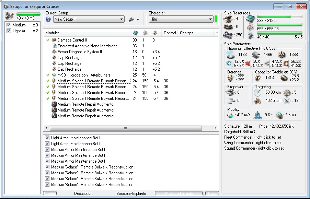Click the armor hitpoints icon showing 1466

256,55
